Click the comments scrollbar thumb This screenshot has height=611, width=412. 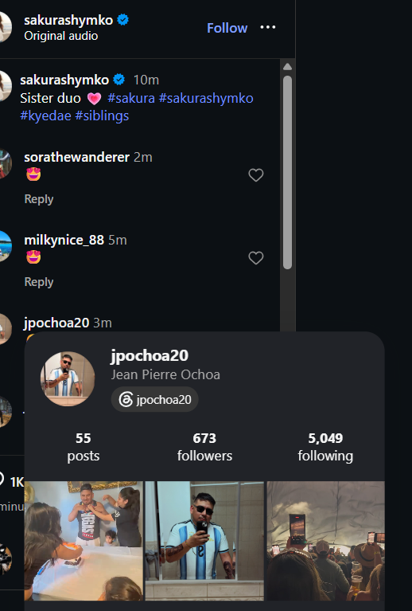pos(287,172)
